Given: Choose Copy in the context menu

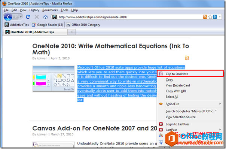Looking at the screenshot, I should click(190, 80).
